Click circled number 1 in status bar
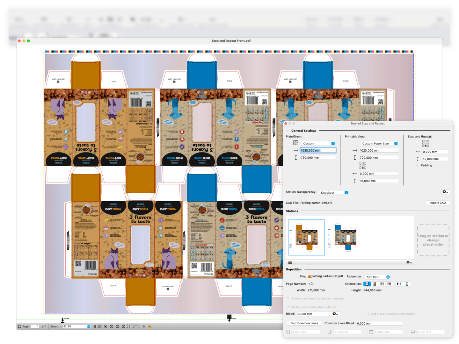The image size is (459, 344). pyautogui.click(x=112, y=326)
